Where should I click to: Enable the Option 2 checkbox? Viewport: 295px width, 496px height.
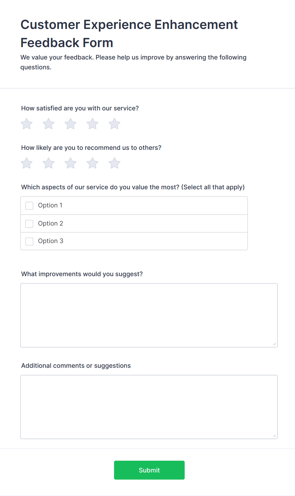point(29,224)
